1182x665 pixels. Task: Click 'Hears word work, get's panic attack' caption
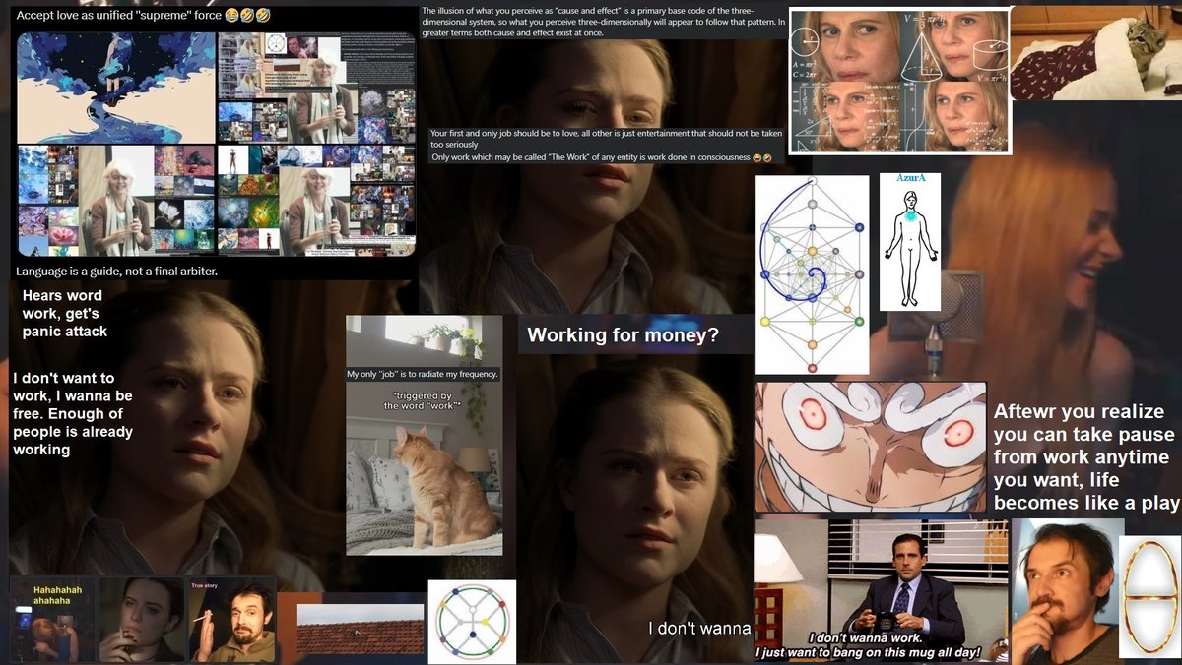(65, 313)
